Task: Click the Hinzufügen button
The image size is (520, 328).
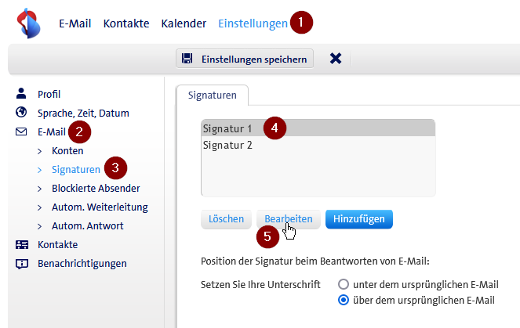Action: coord(358,219)
